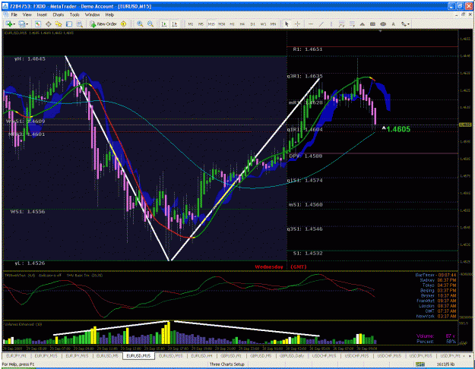Toggle Chart Shift icon

[x=175, y=24]
